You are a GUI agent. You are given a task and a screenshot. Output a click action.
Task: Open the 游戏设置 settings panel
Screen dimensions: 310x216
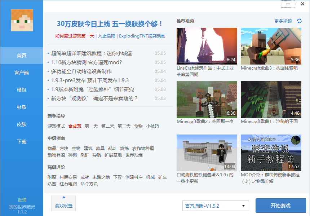tap(63, 206)
